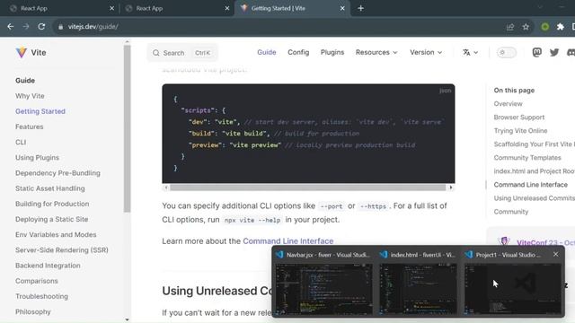Click the sidebar scroll down arrow
The height and width of the screenshot is (323, 575).
click(127, 319)
